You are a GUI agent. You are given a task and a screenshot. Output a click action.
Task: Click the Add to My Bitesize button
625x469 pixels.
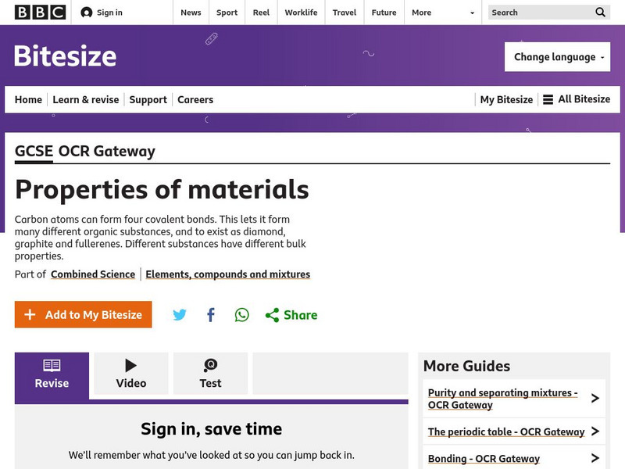click(x=84, y=315)
